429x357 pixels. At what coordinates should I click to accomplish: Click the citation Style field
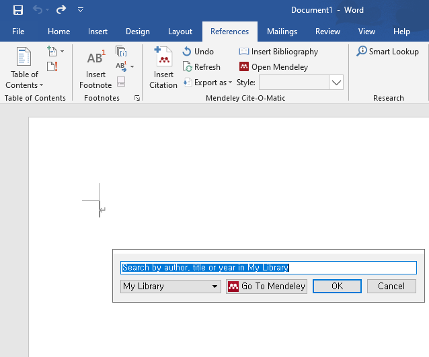(x=294, y=83)
